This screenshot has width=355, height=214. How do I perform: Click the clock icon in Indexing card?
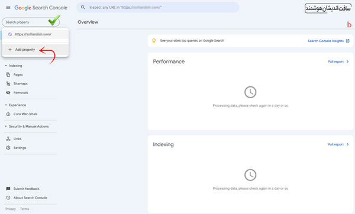(x=250, y=175)
